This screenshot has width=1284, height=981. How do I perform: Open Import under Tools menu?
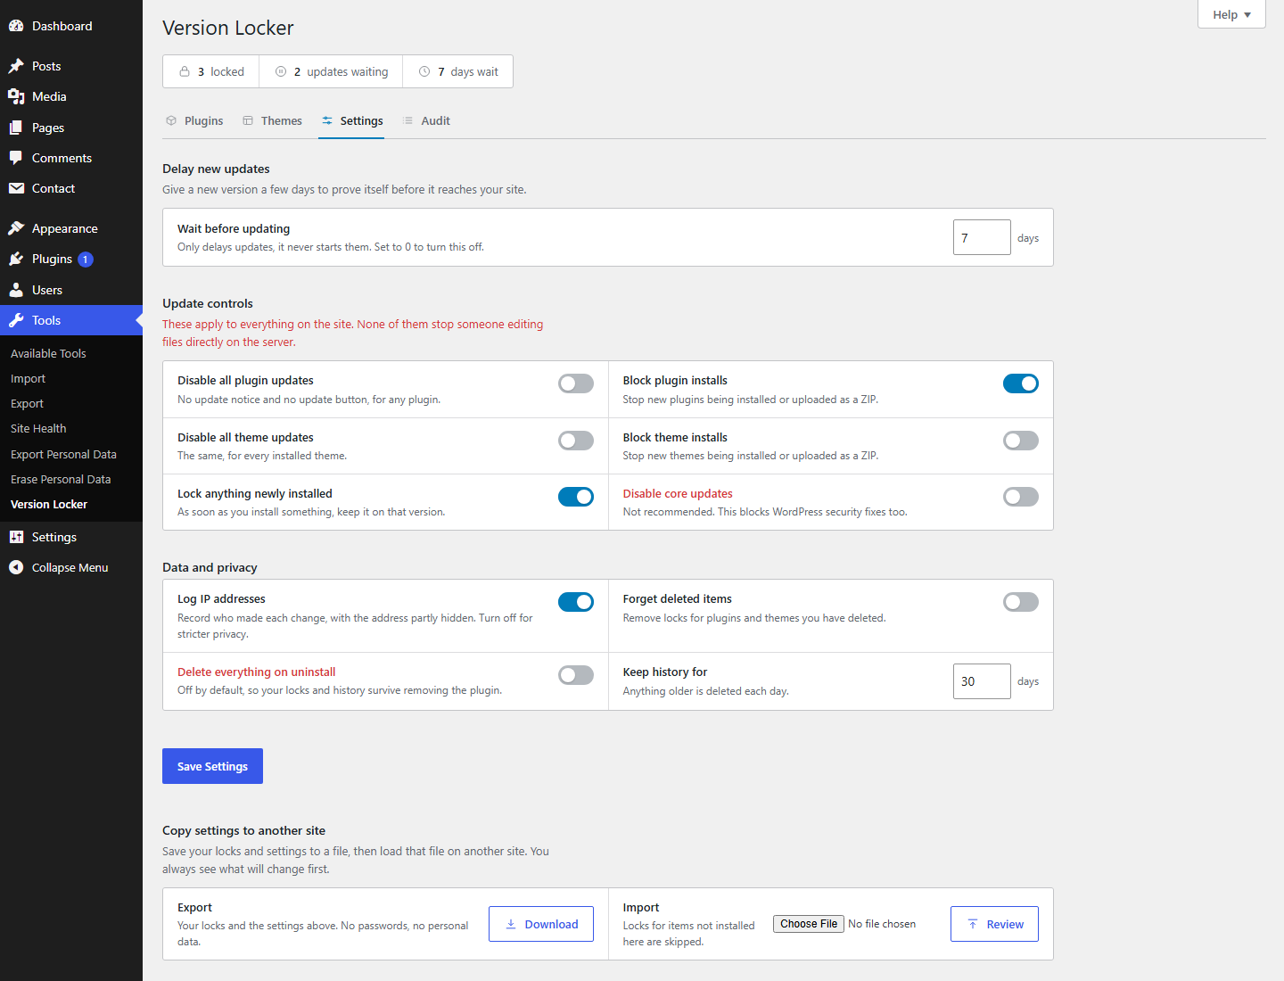pos(71,378)
